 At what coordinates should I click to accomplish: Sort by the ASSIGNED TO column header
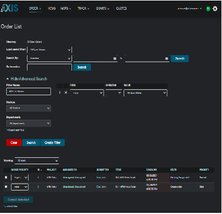[x=70, y=170]
